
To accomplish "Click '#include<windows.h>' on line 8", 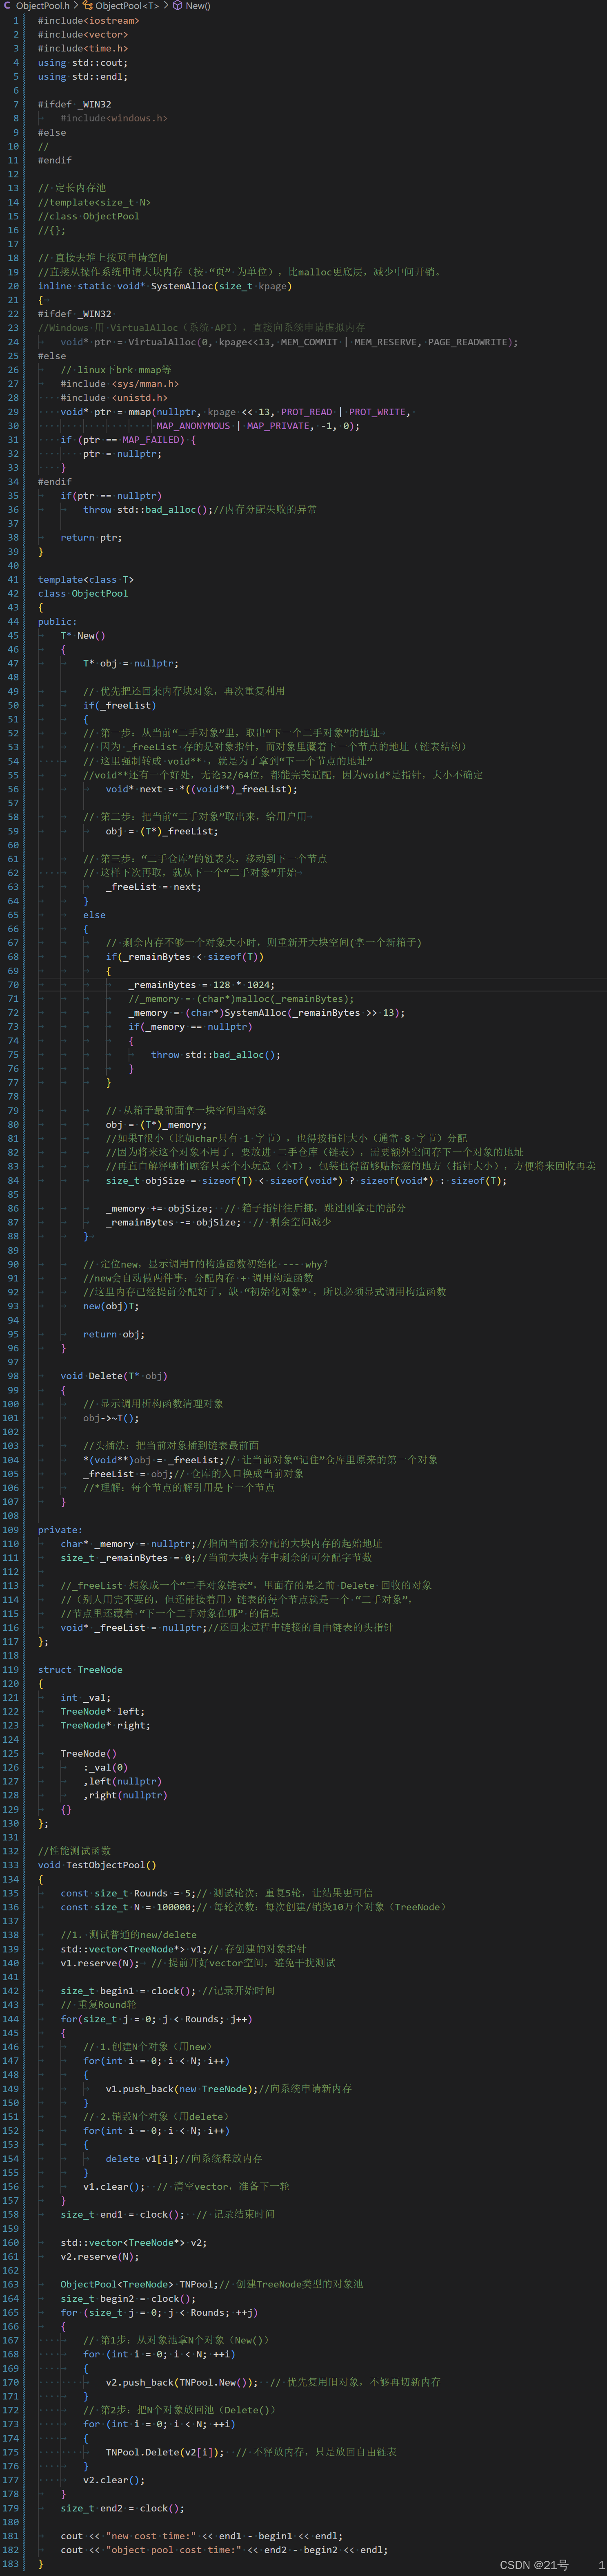I will click(x=114, y=118).
